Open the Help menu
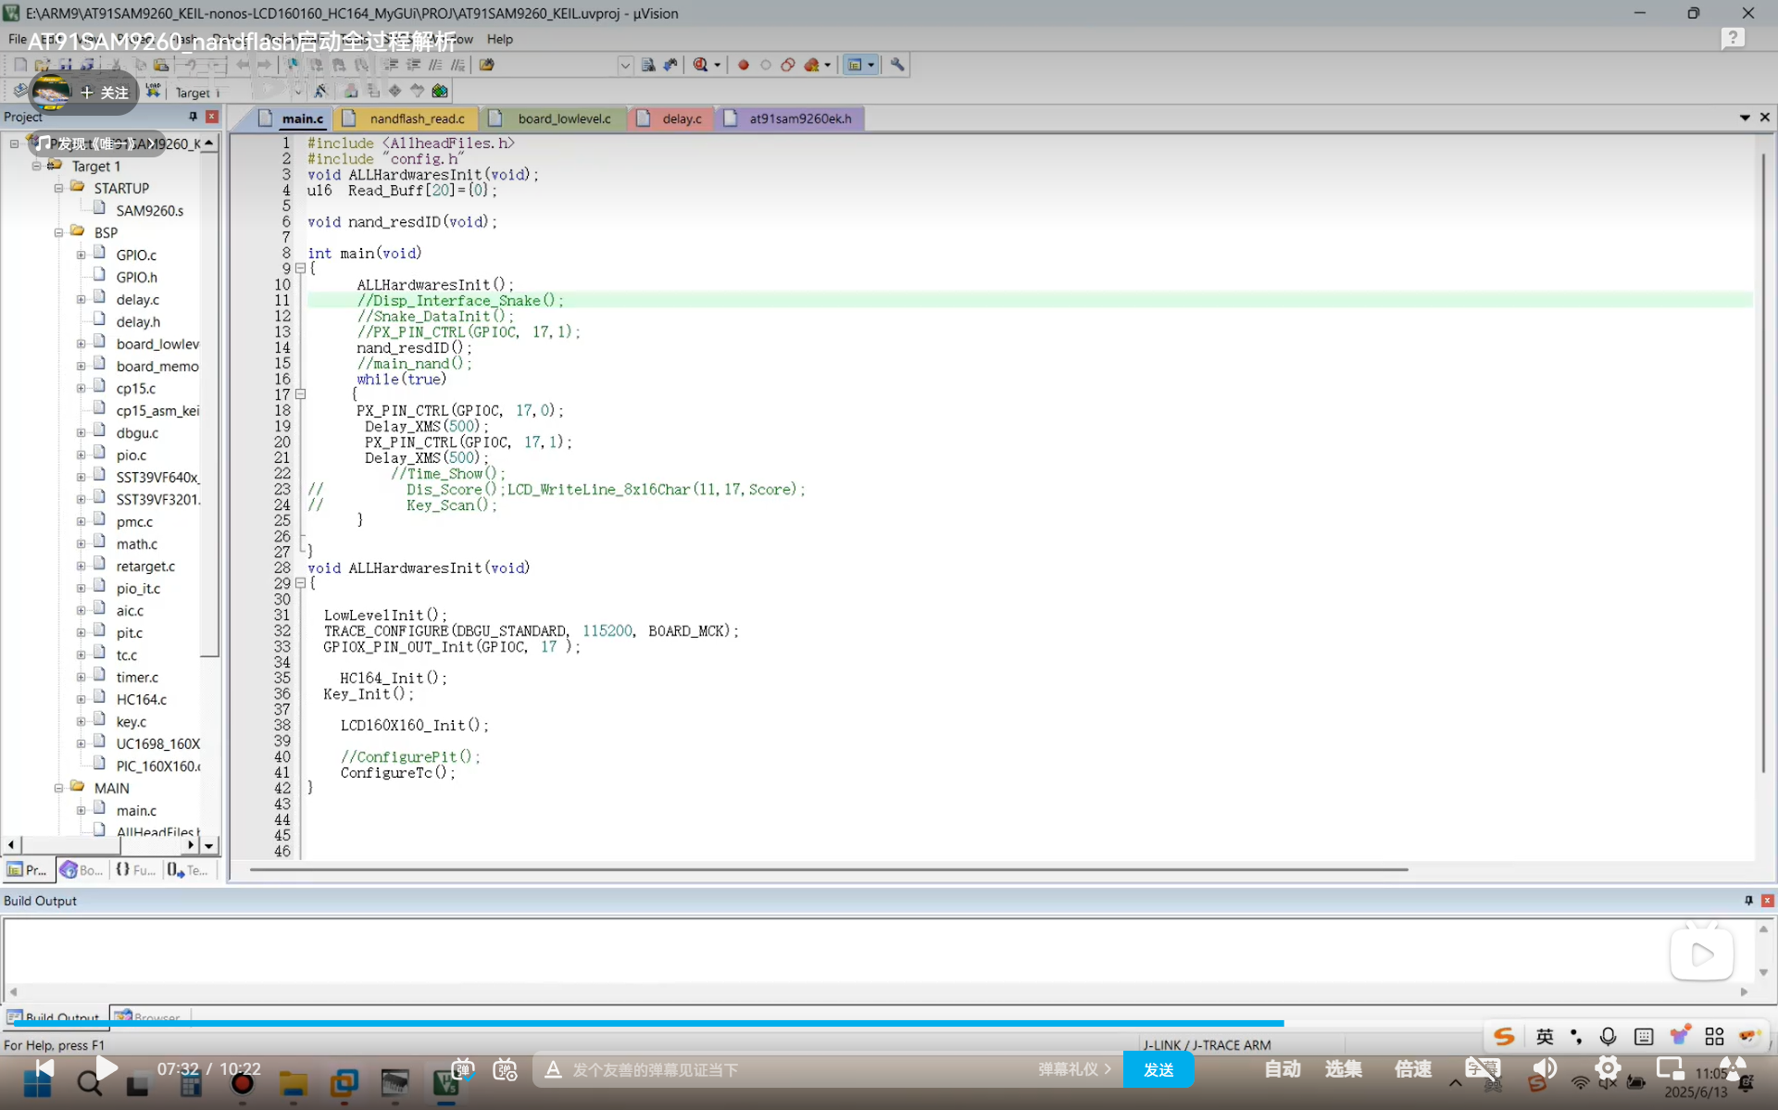Screen dimensions: 1778x1110 (500, 39)
